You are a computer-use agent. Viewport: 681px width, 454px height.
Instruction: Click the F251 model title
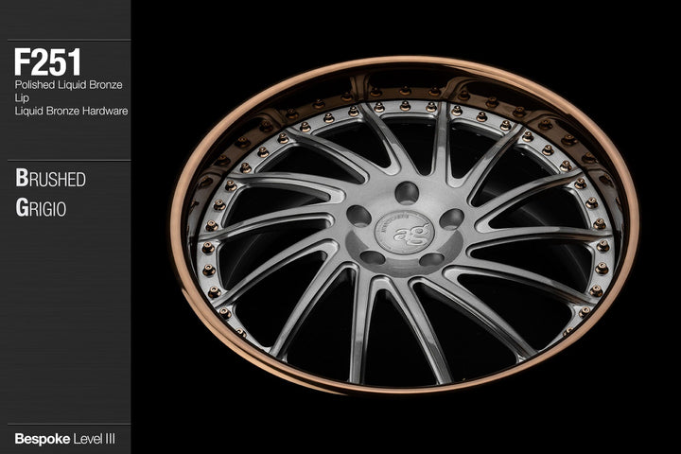47,63
